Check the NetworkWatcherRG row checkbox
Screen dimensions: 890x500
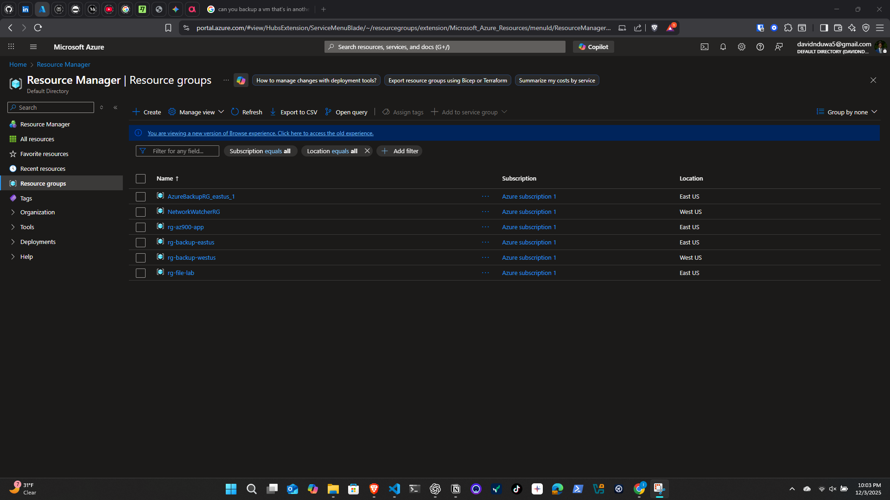(140, 212)
